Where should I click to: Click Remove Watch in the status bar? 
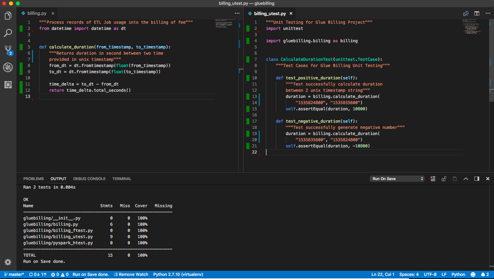pyautogui.click(x=131, y=275)
